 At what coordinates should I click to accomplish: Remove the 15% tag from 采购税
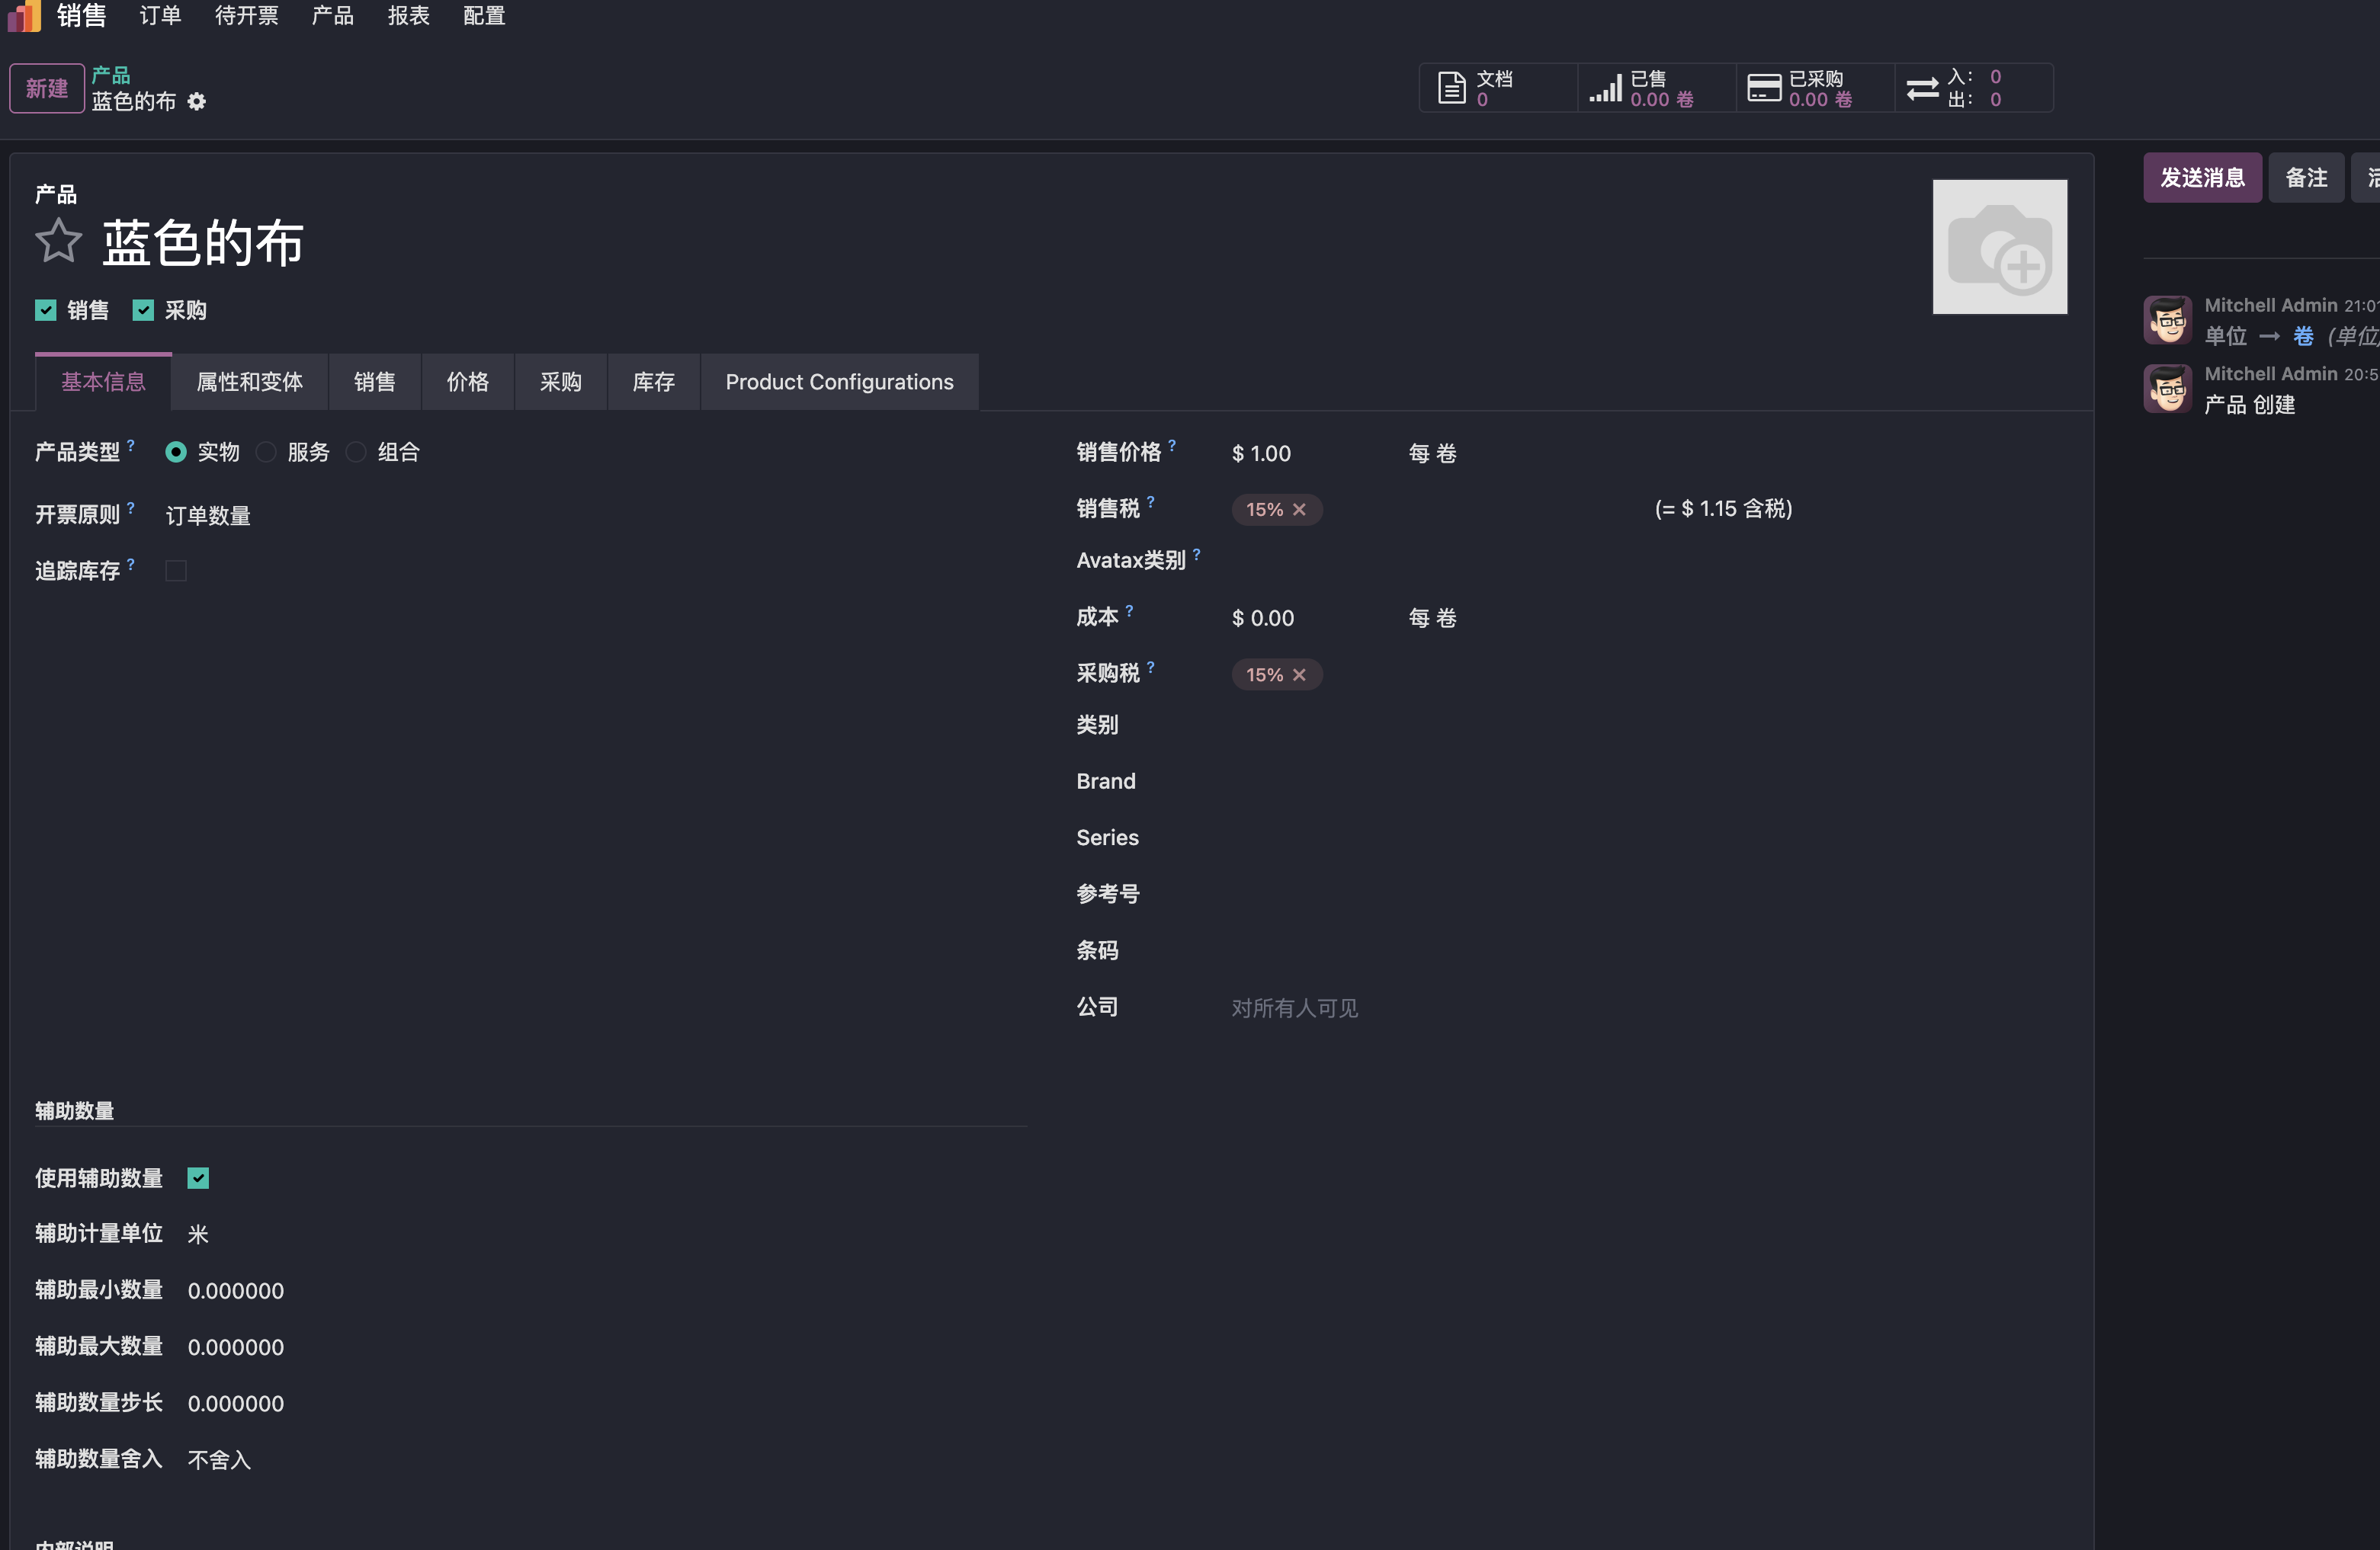pyautogui.click(x=1299, y=676)
